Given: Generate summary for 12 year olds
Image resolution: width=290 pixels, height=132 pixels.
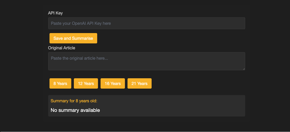Looking at the screenshot, I should [86, 83].
